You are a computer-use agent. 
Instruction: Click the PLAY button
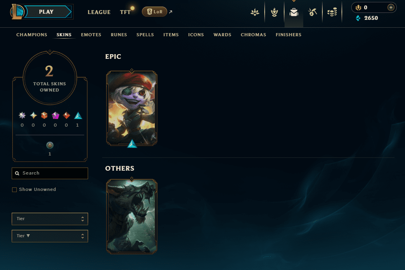coord(46,12)
